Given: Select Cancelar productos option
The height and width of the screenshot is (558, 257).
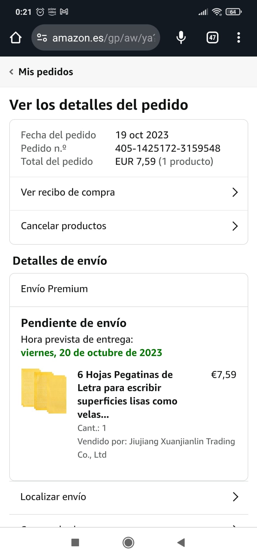Looking at the screenshot, I should point(64,226).
